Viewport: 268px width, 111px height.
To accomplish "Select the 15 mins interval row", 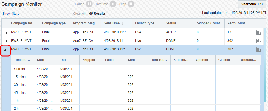I will tap(136, 77).
